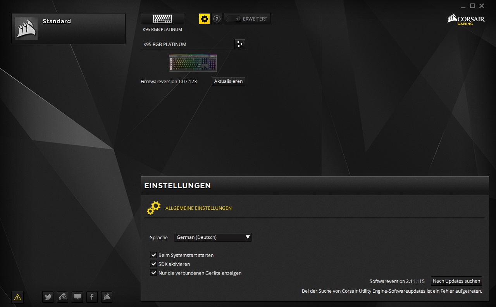This screenshot has height=307, width=496.
Task: Disable 'Nur die verbundenen Geräte anzeigen'
Action: pyautogui.click(x=153, y=273)
